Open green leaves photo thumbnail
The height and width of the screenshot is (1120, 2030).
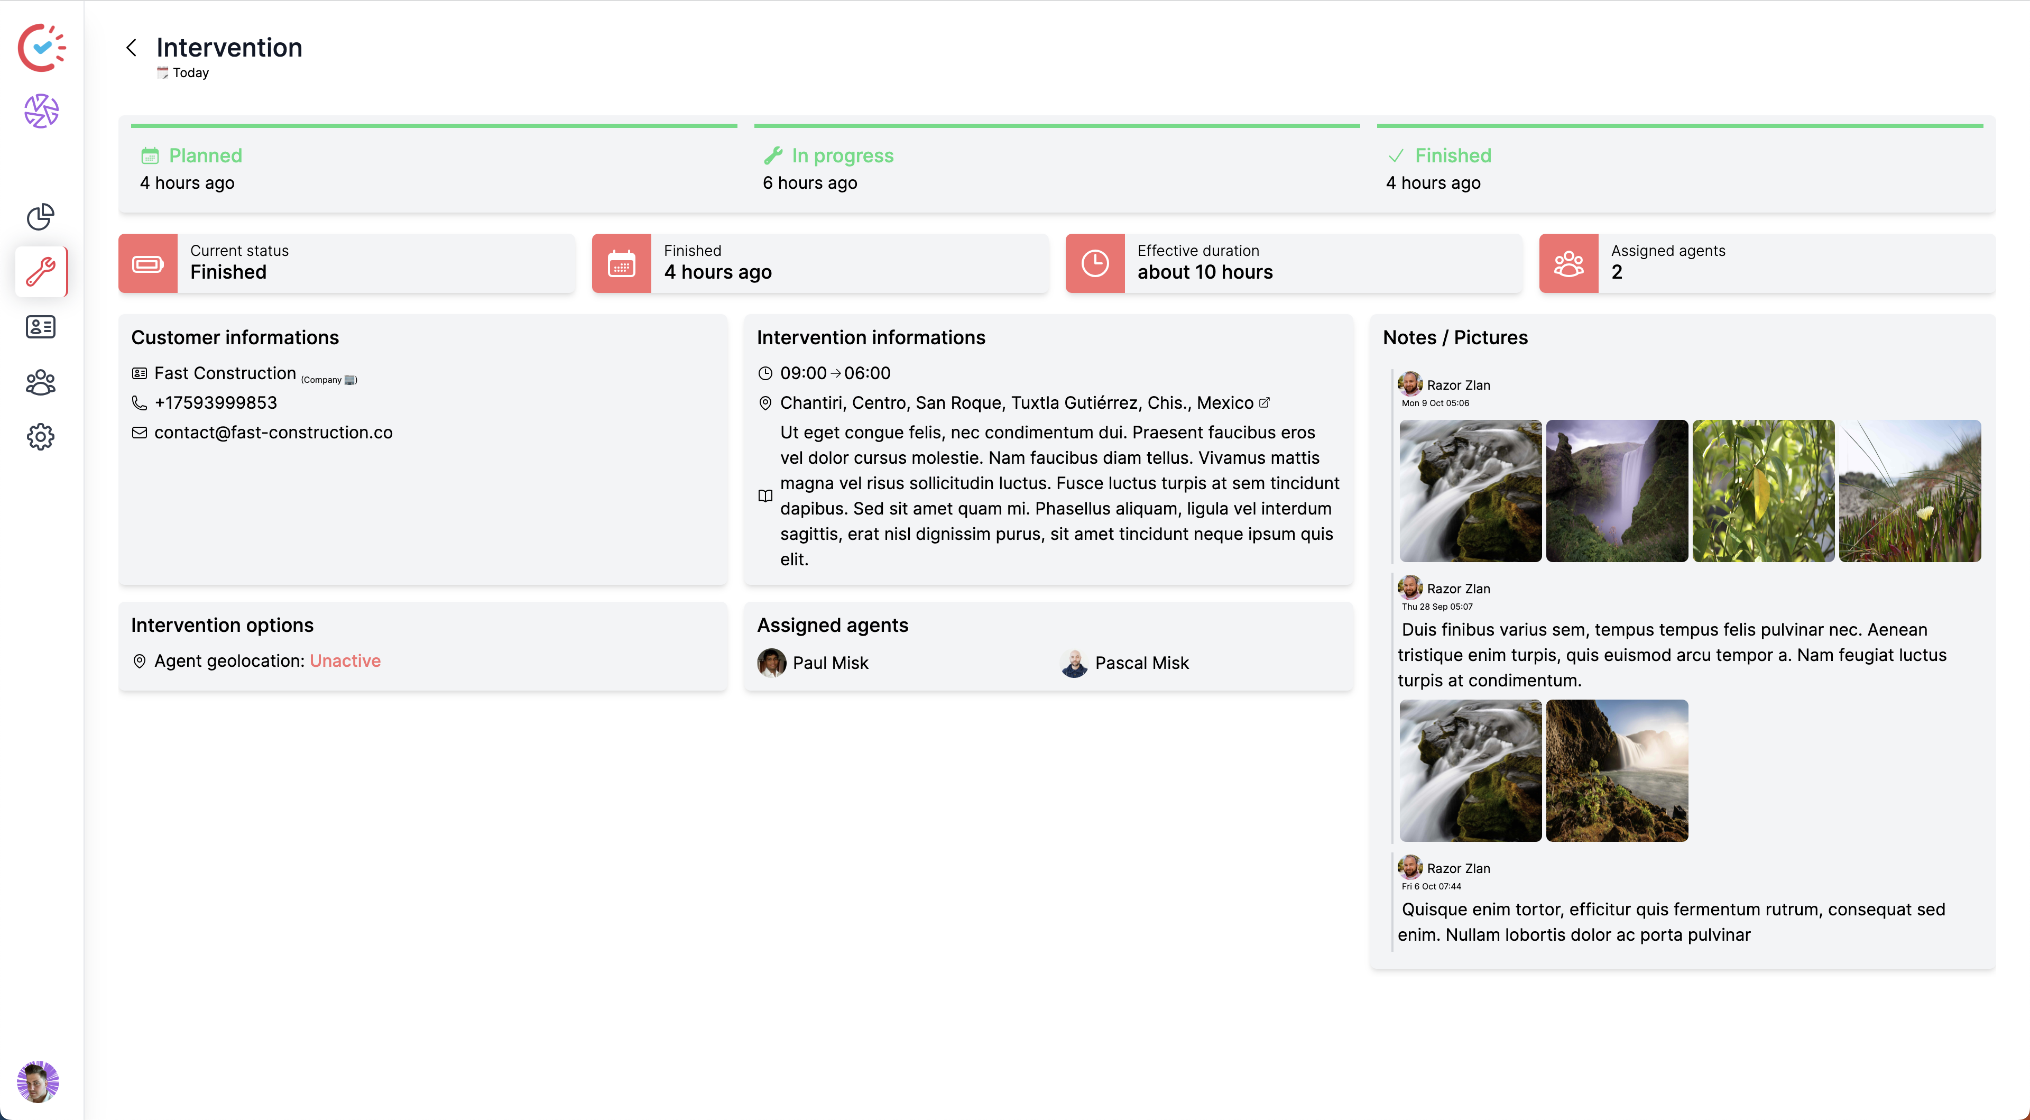pos(1764,491)
